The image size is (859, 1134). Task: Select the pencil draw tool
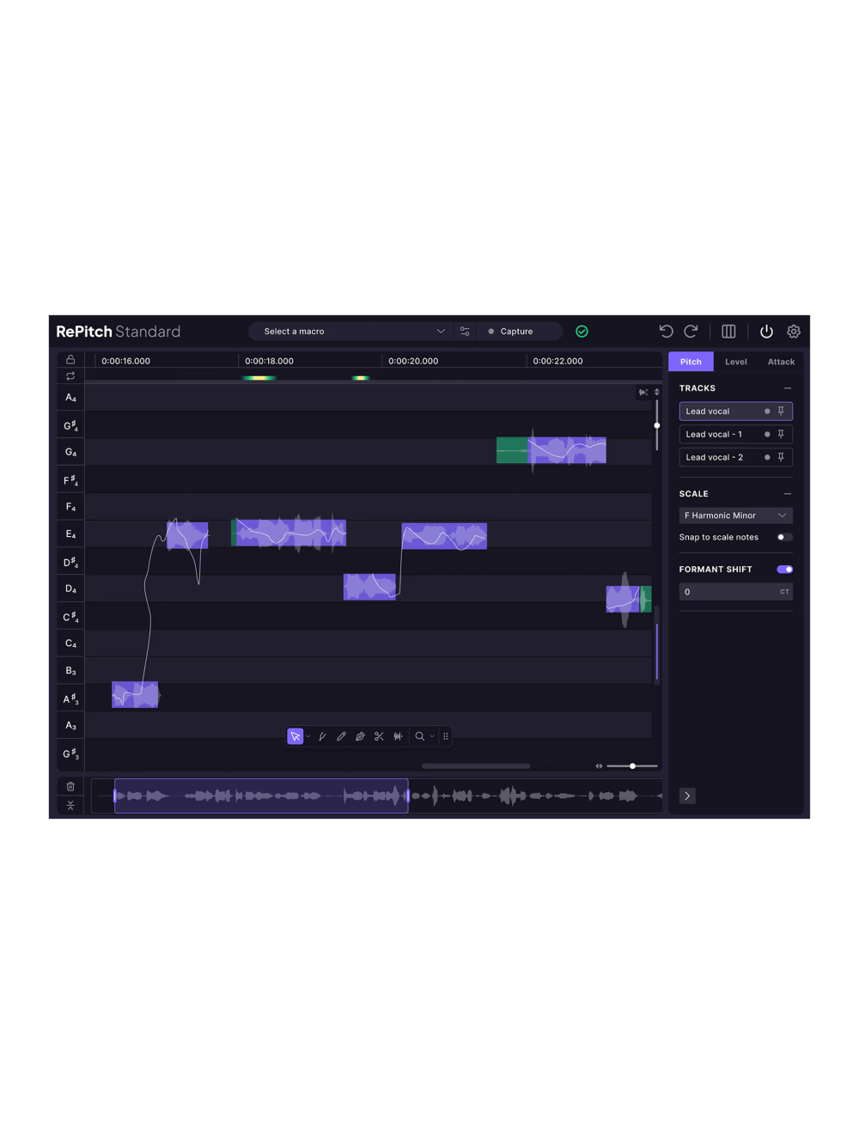pos(341,736)
